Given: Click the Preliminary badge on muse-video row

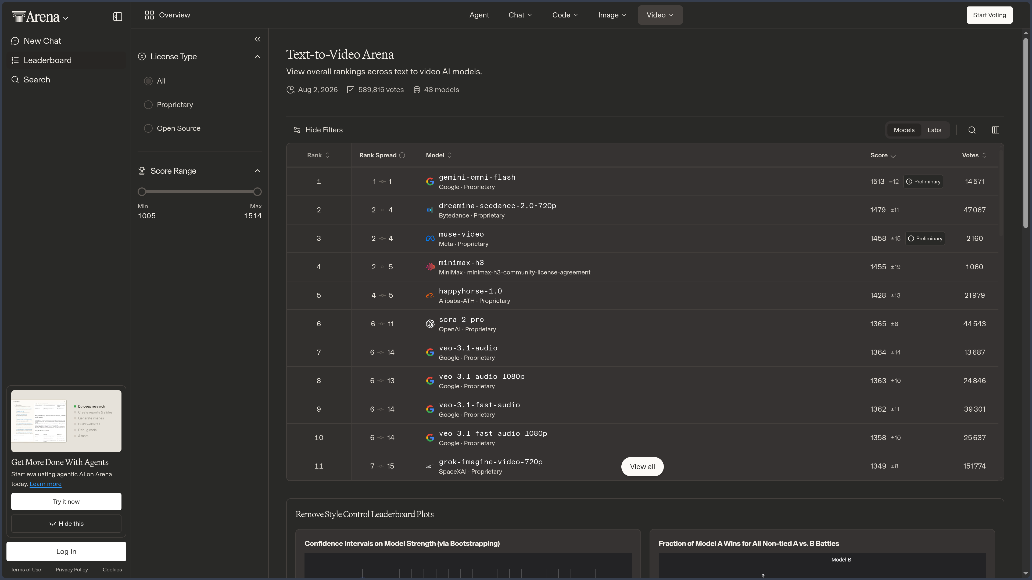Looking at the screenshot, I should (925, 238).
